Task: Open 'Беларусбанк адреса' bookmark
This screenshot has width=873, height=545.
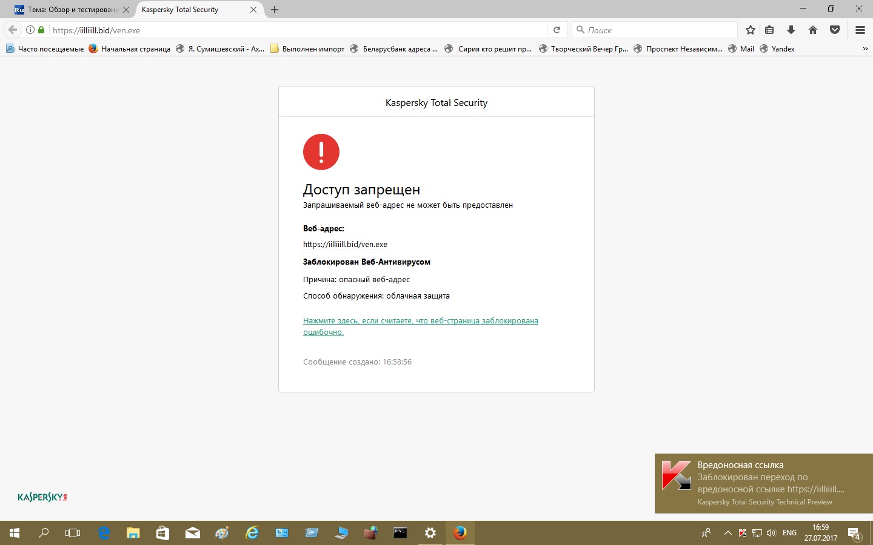Action: point(394,49)
